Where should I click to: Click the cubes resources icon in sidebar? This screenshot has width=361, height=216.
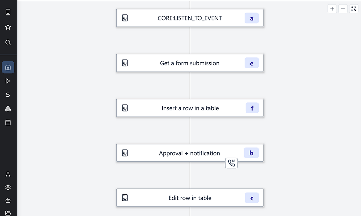point(8,109)
